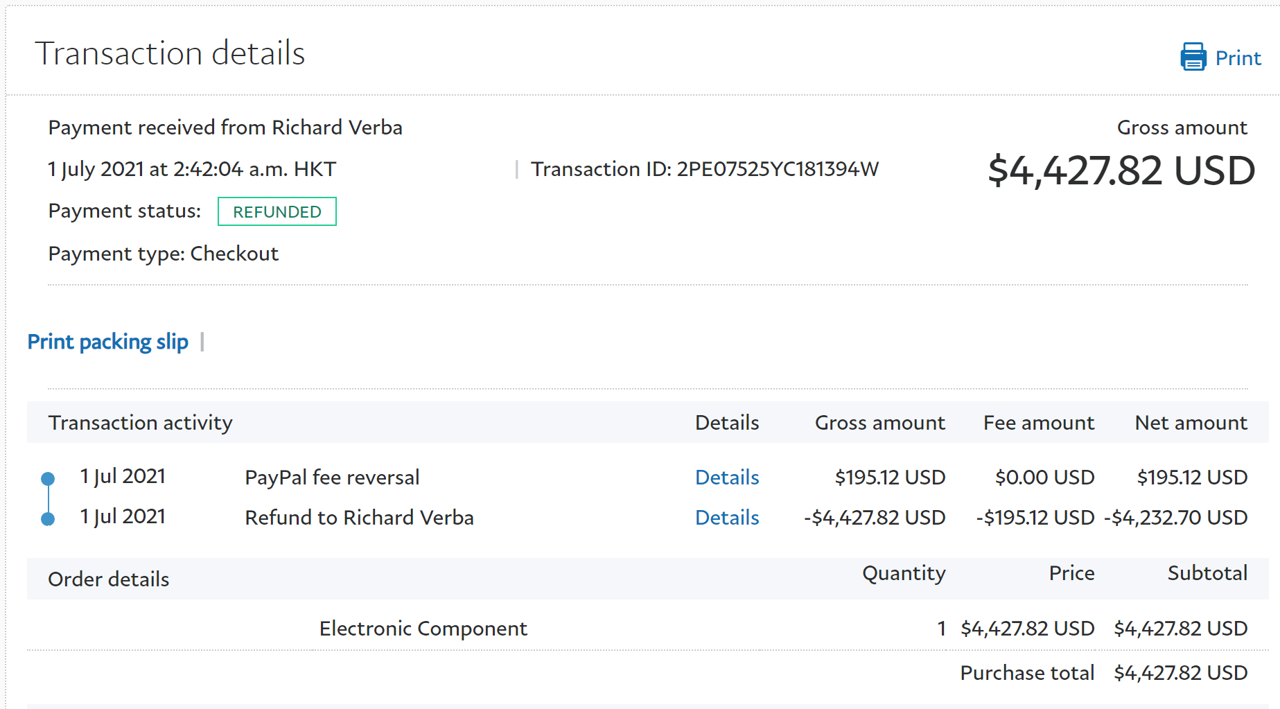Click the timeline dot beside PayPal fee reversal
The image size is (1280, 709).
(x=48, y=478)
